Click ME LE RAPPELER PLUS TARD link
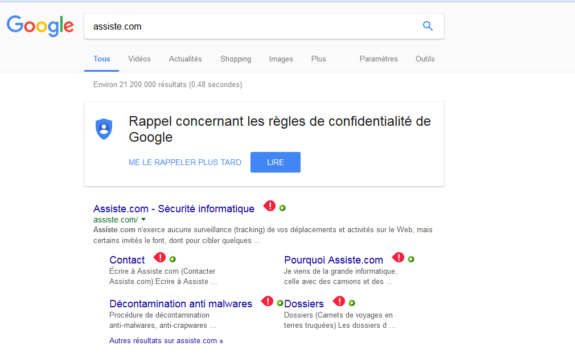 coord(185,162)
